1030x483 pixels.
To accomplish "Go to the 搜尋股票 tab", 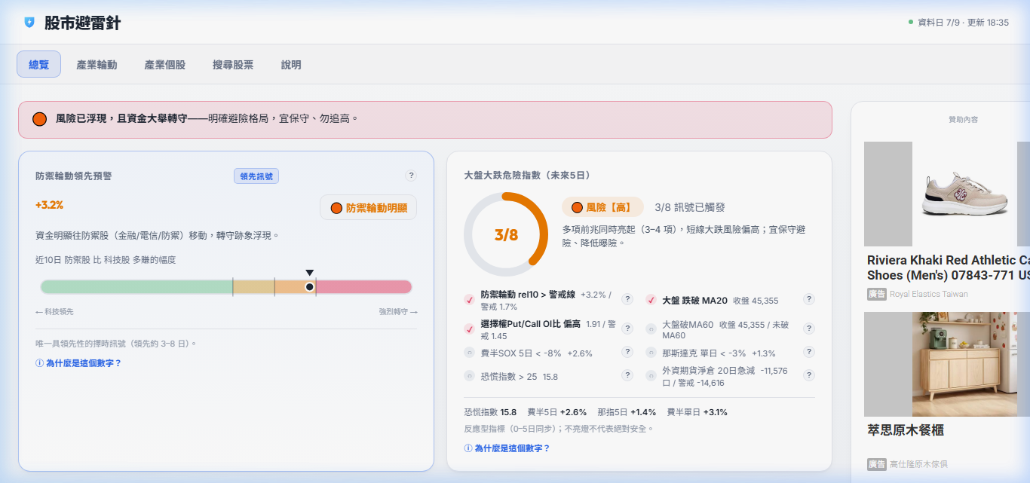I will click(233, 65).
